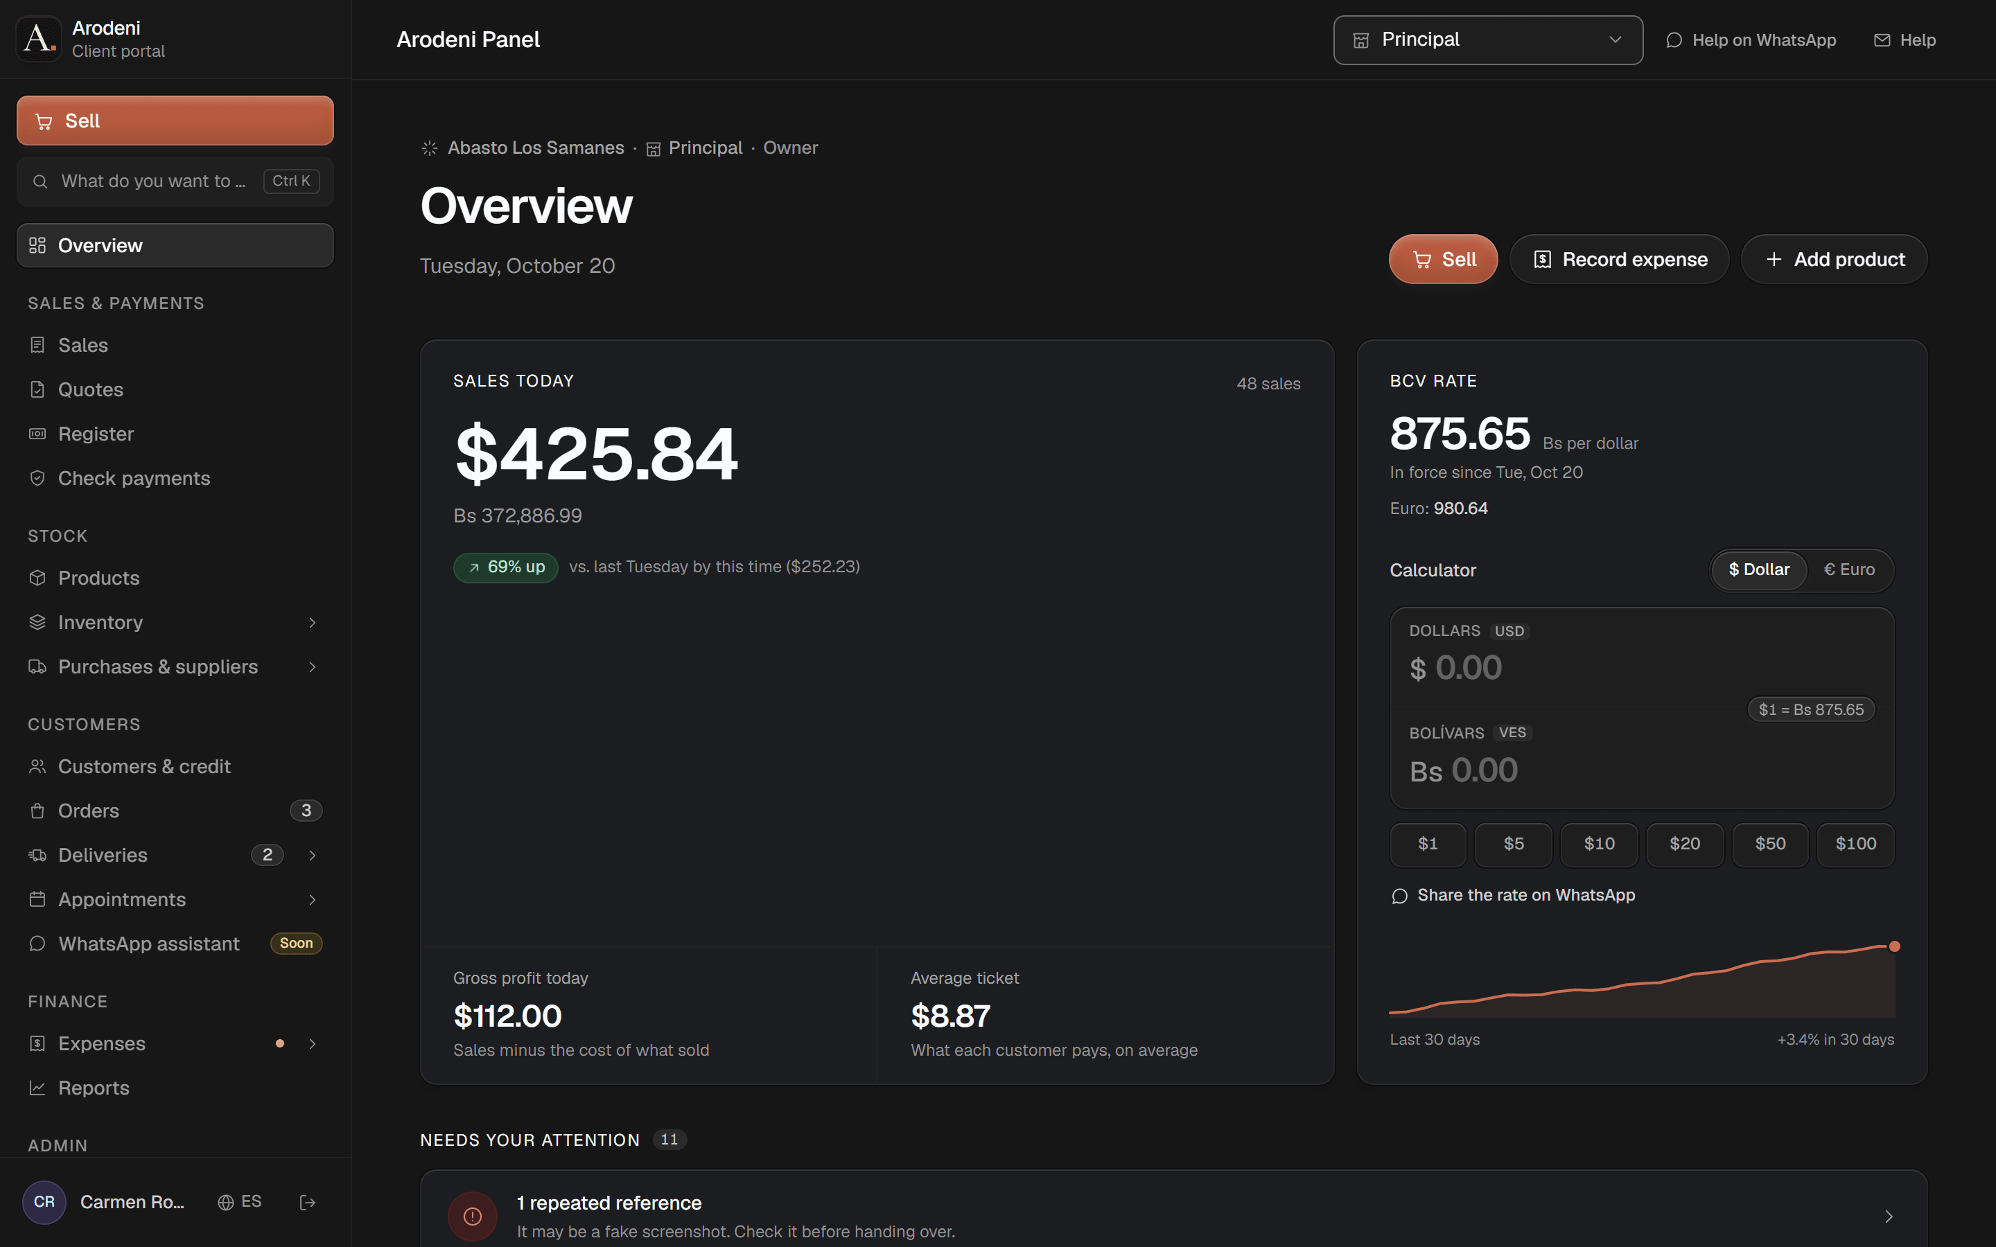
Task: Go to Check payments
Action: point(175,478)
